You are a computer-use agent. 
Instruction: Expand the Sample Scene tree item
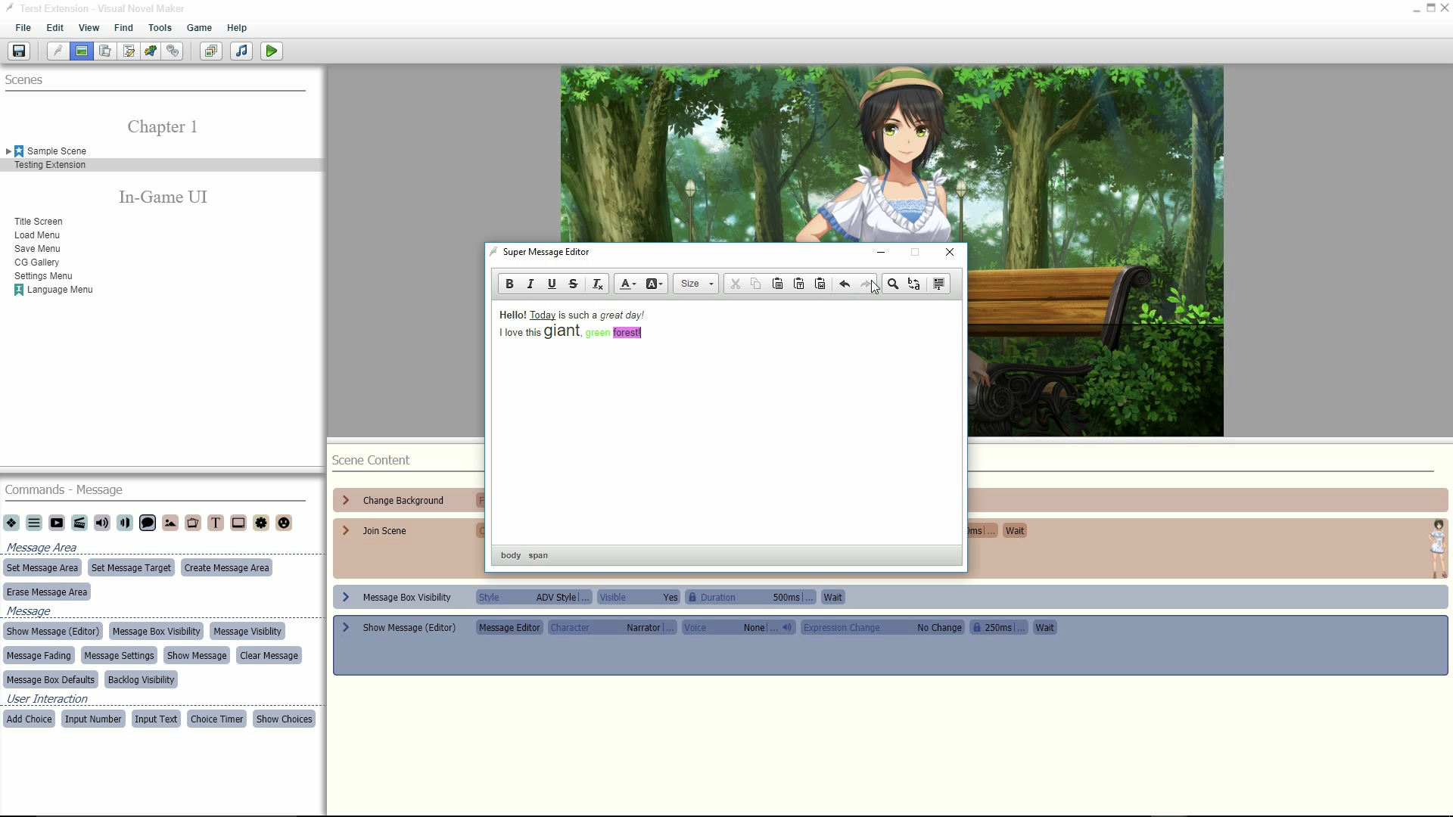click(x=8, y=151)
